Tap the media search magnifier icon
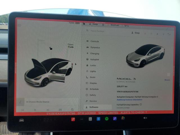The width and height of the screenshot is (180, 135). pos(72,110)
